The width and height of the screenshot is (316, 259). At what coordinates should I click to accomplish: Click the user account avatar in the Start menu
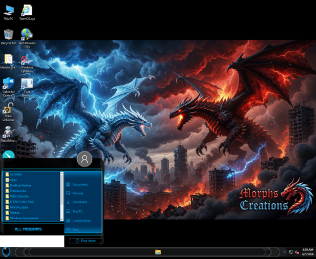(85, 159)
